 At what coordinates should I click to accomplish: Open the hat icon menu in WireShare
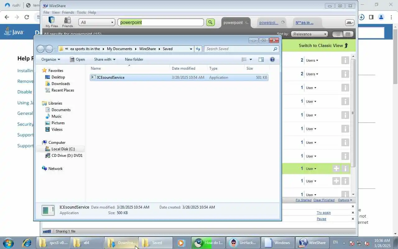(349, 23)
